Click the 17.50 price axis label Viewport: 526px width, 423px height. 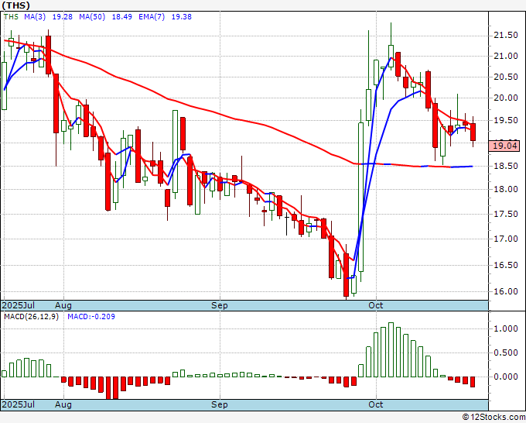[x=506, y=214]
